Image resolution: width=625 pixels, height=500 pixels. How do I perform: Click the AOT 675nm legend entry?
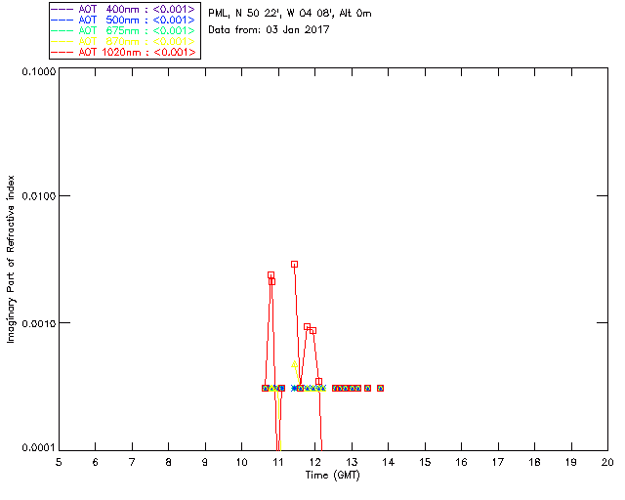click(x=124, y=30)
